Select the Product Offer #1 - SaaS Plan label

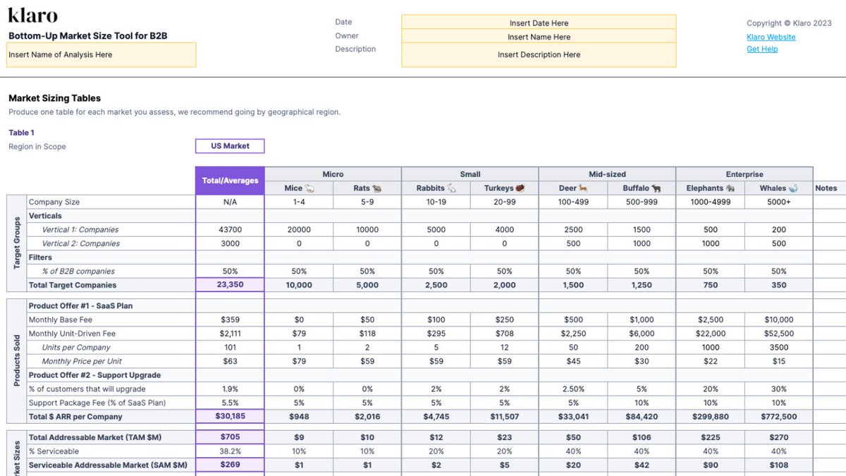(x=80, y=305)
